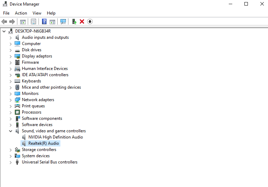Open the File menu
Image resolution: width=268 pixels, height=187 pixels.
coord(6,13)
